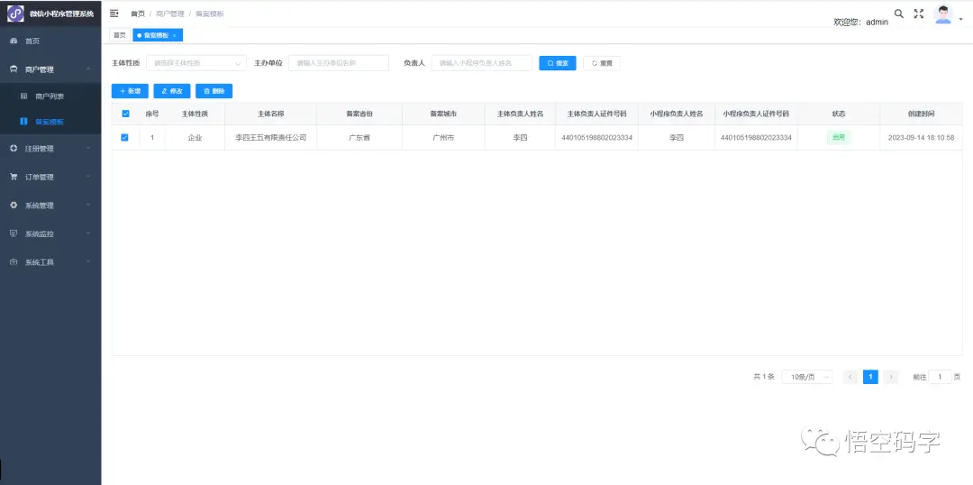Viewport: 973px width, 485px height.
Task: Click ID number under 主体负责人证件号码 column
Action: pos(596,138)
